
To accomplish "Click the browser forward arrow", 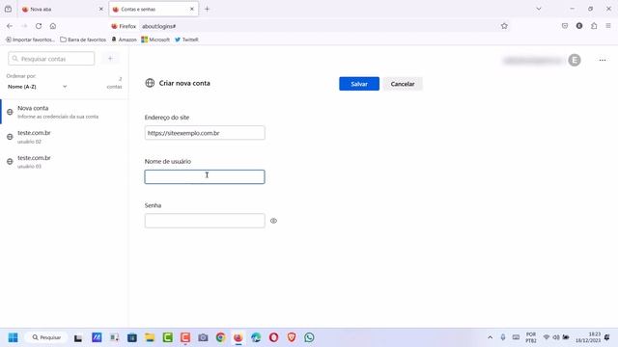I will 24,26.
